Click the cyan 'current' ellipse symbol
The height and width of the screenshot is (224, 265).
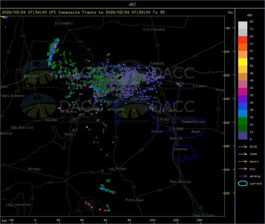[243, 183]
